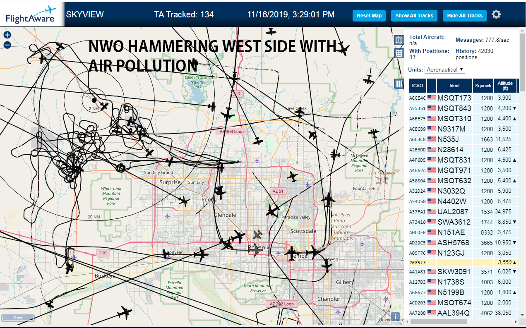Click US flag icon in N535J row
This screenshot has width=526, height=328.
tap(432, 139)
